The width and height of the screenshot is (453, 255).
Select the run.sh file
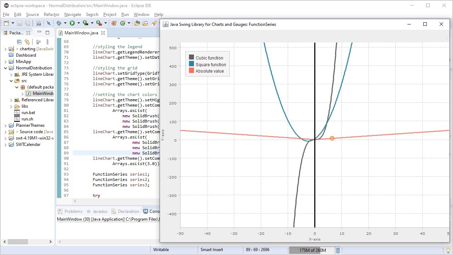point(24,119)
